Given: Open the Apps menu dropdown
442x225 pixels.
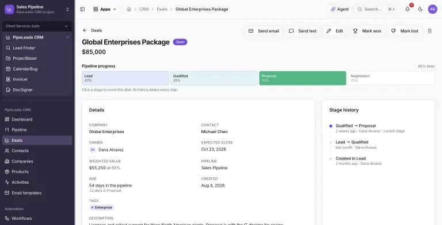Looking at the screenshot, I should pos(105,9).
